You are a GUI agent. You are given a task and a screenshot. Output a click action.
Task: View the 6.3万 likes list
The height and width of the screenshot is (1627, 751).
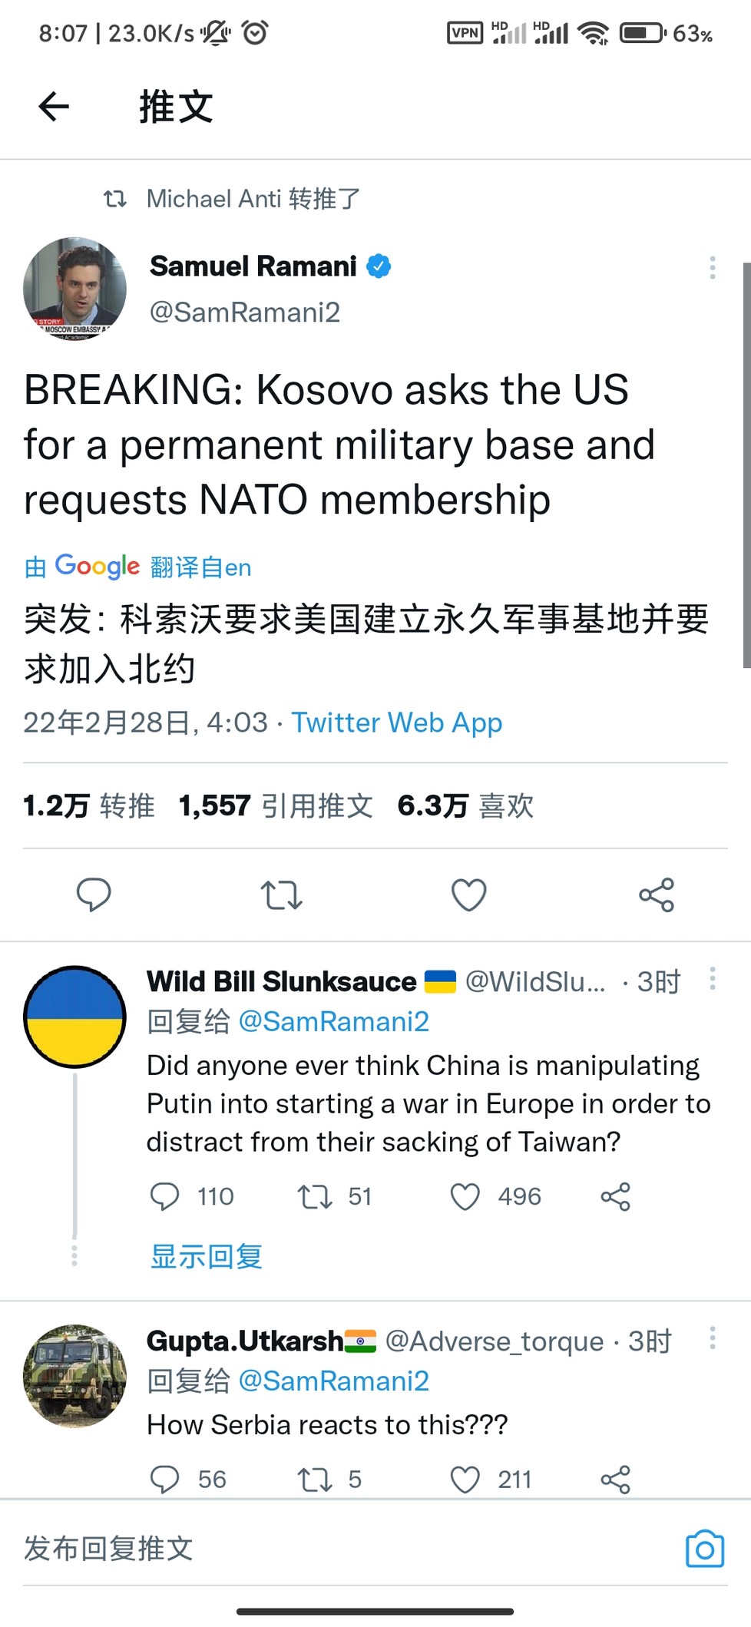tap(465, 805)
